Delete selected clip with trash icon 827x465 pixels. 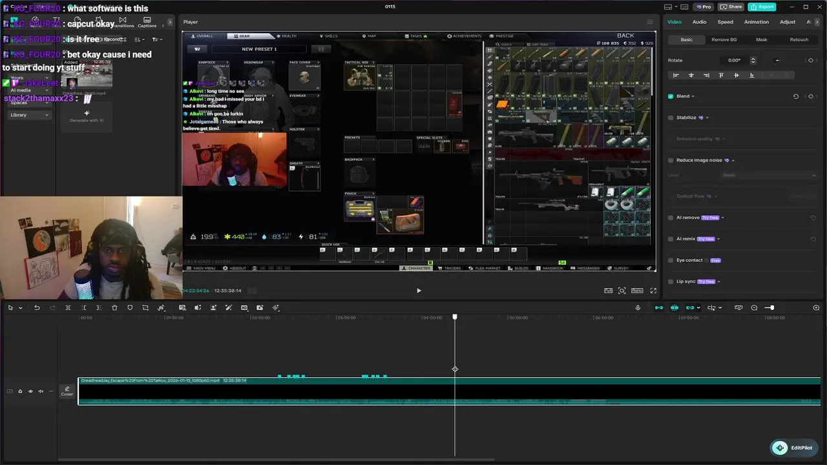pyautogui.click(x=114, y=307)
